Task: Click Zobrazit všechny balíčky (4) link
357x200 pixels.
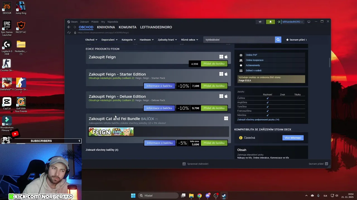Action: 102,150
